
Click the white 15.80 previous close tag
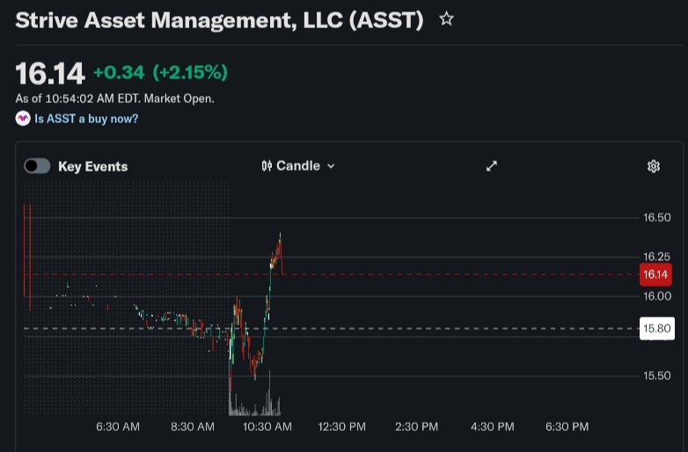pos(656,329)
